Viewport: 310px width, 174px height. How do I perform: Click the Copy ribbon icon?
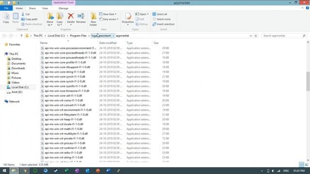coord(6,18)
